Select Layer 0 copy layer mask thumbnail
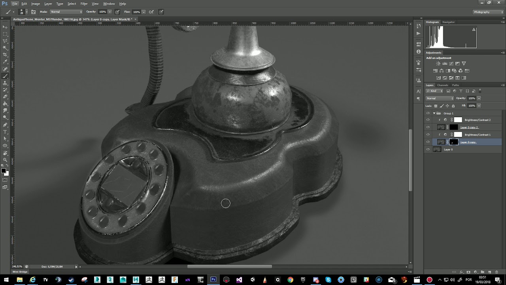 [454, 142]
